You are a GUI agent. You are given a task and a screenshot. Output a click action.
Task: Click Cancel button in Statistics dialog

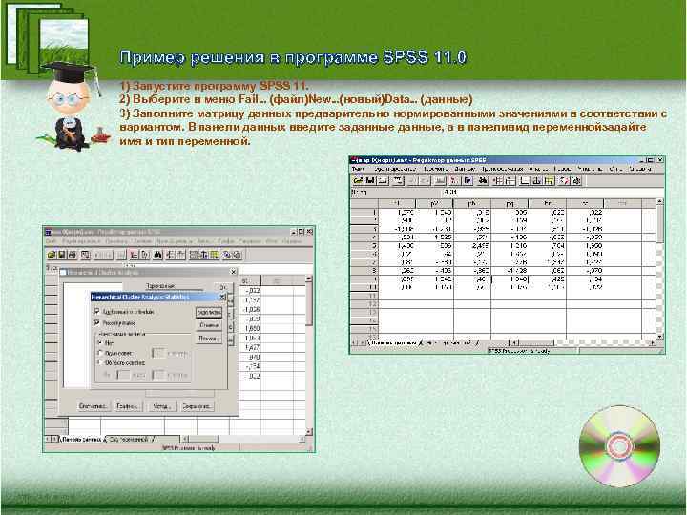[x=209, y=325]
